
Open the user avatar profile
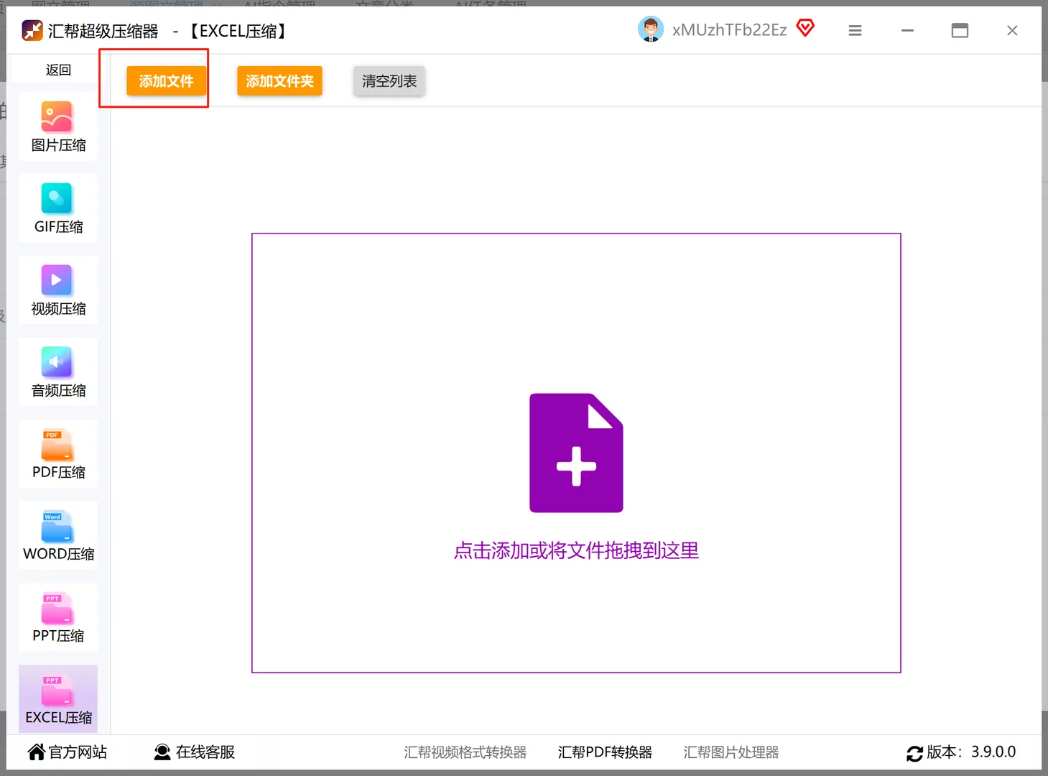(x=651, y=29)
